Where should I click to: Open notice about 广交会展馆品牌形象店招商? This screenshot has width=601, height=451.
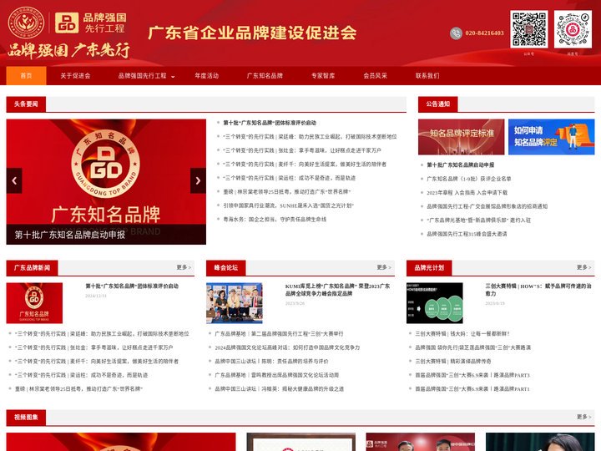tap(487, 206)
